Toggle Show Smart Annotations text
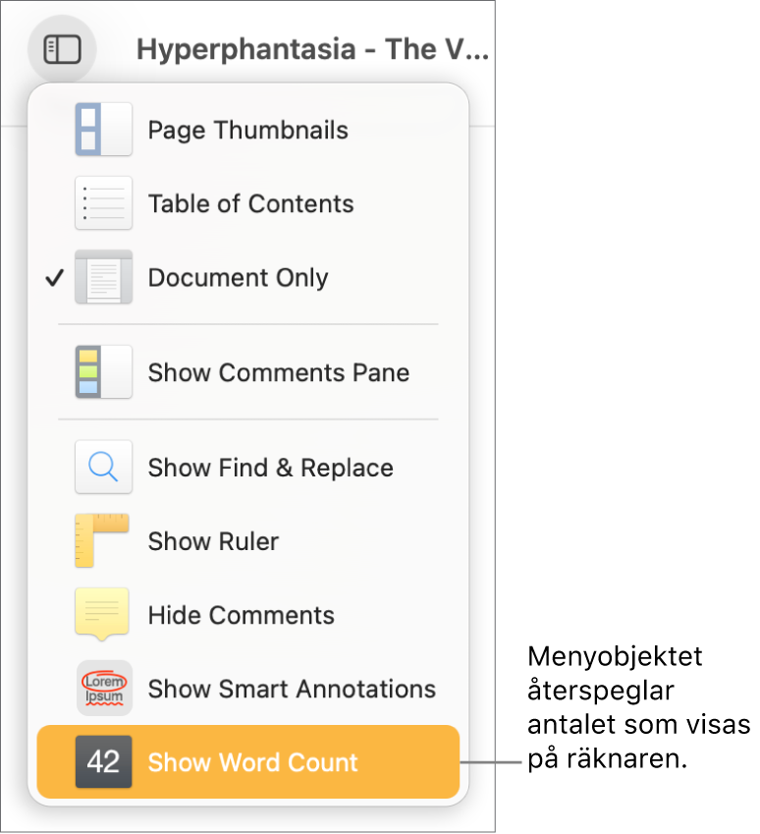The width and height of the screenshot is (760, 834). [292, 690]
